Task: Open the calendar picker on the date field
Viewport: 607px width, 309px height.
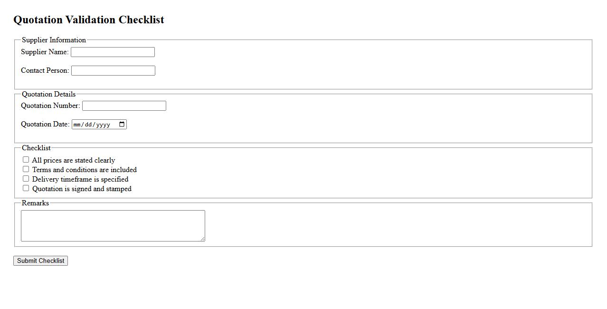Action: tap(122, 125)
